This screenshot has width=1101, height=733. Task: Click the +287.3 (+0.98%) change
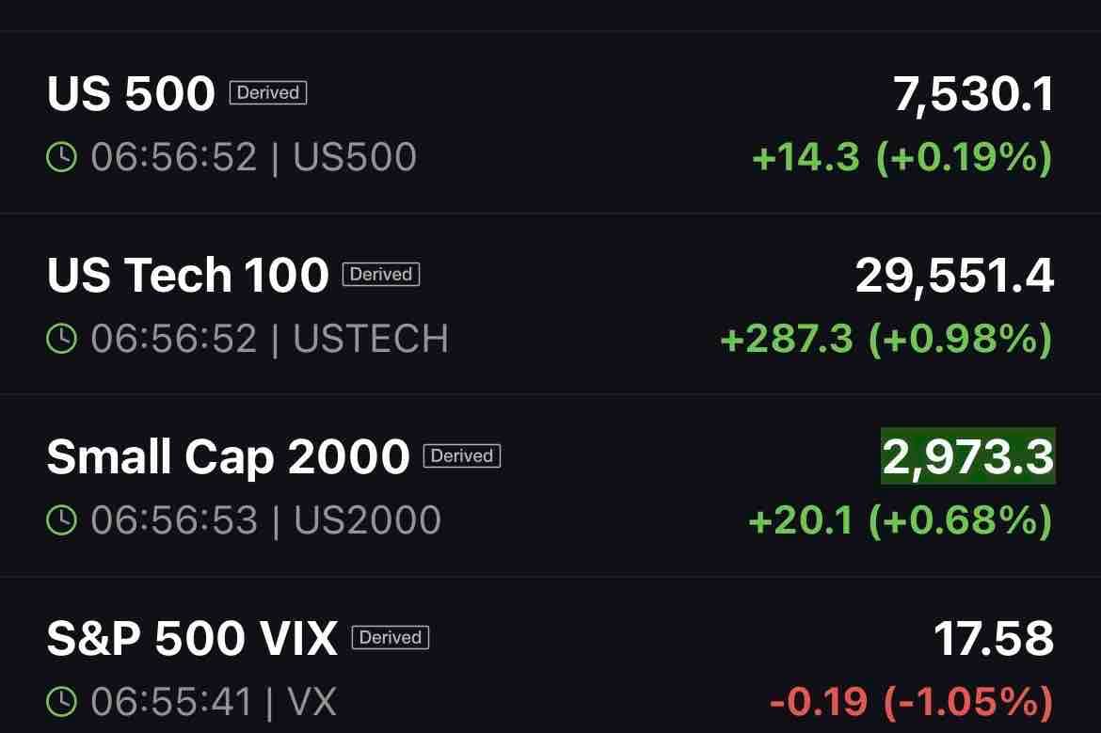click(886, 339)
